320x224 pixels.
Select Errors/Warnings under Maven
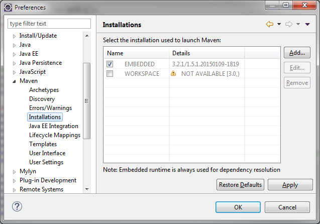click(50, 108)
